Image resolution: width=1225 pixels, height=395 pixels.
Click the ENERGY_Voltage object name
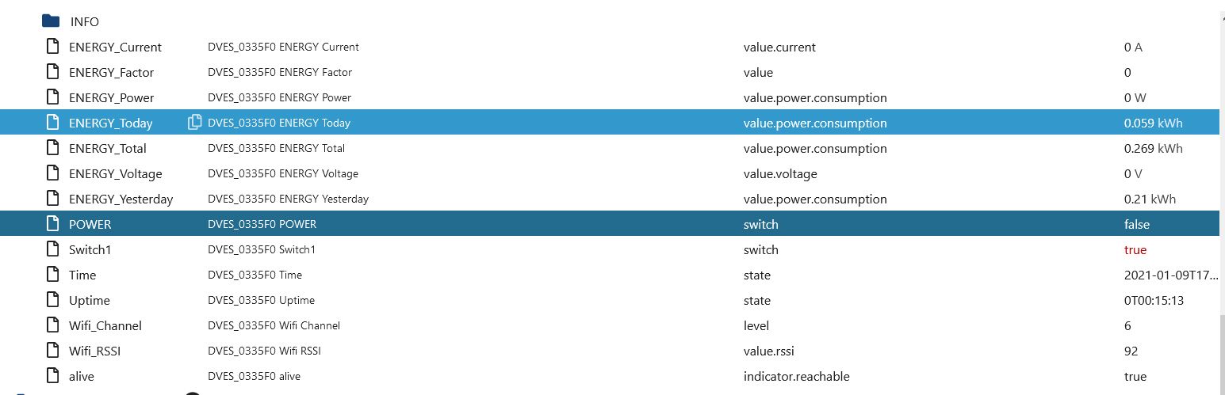115,173
